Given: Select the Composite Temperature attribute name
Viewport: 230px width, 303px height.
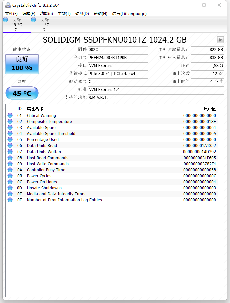Looking at the screenshot, I should 49,121.
